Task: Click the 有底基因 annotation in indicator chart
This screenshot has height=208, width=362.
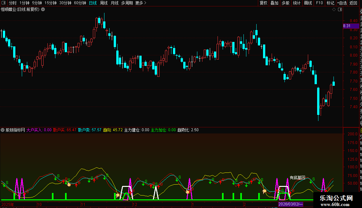Action: tap(298, 178)
